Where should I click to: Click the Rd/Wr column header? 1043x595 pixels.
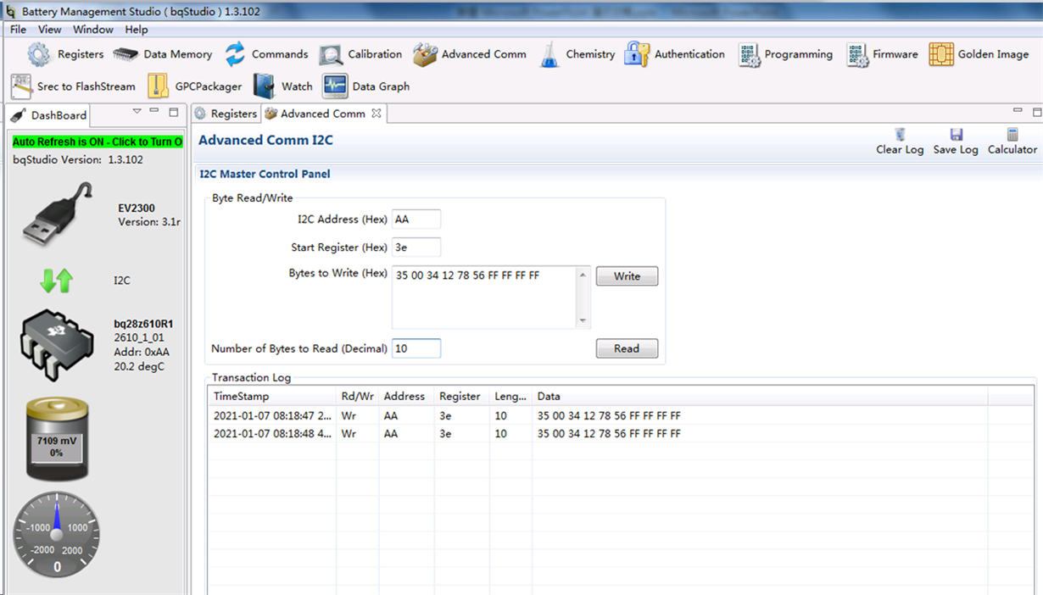coord(358,397)
